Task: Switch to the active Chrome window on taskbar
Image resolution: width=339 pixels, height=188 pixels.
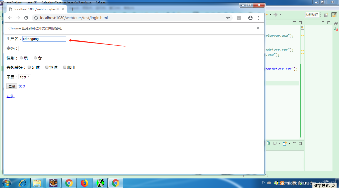Action: (x=116, y=183)
